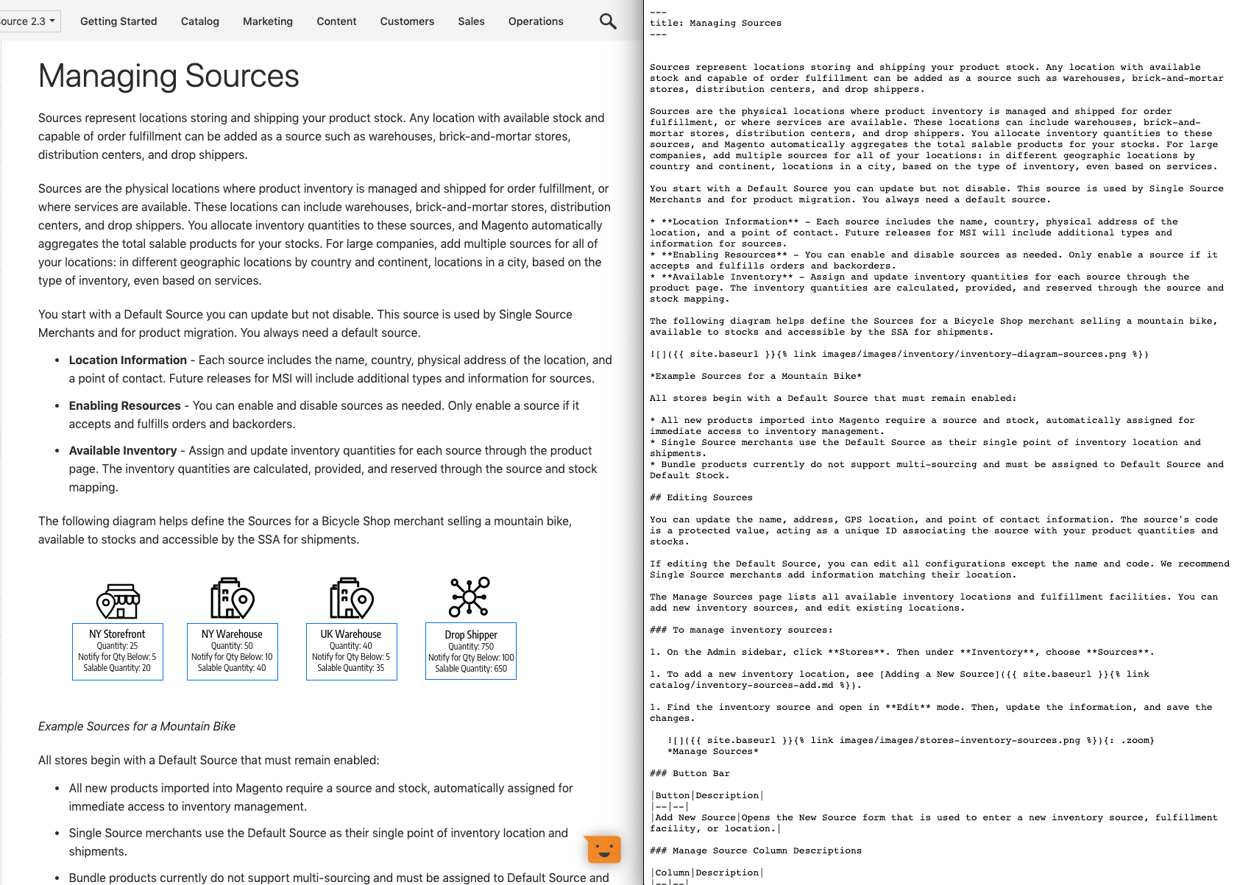1240x885 pixels.
Task: Click the 'title: Managing Sources' front matter line
Action: (715, 23)
